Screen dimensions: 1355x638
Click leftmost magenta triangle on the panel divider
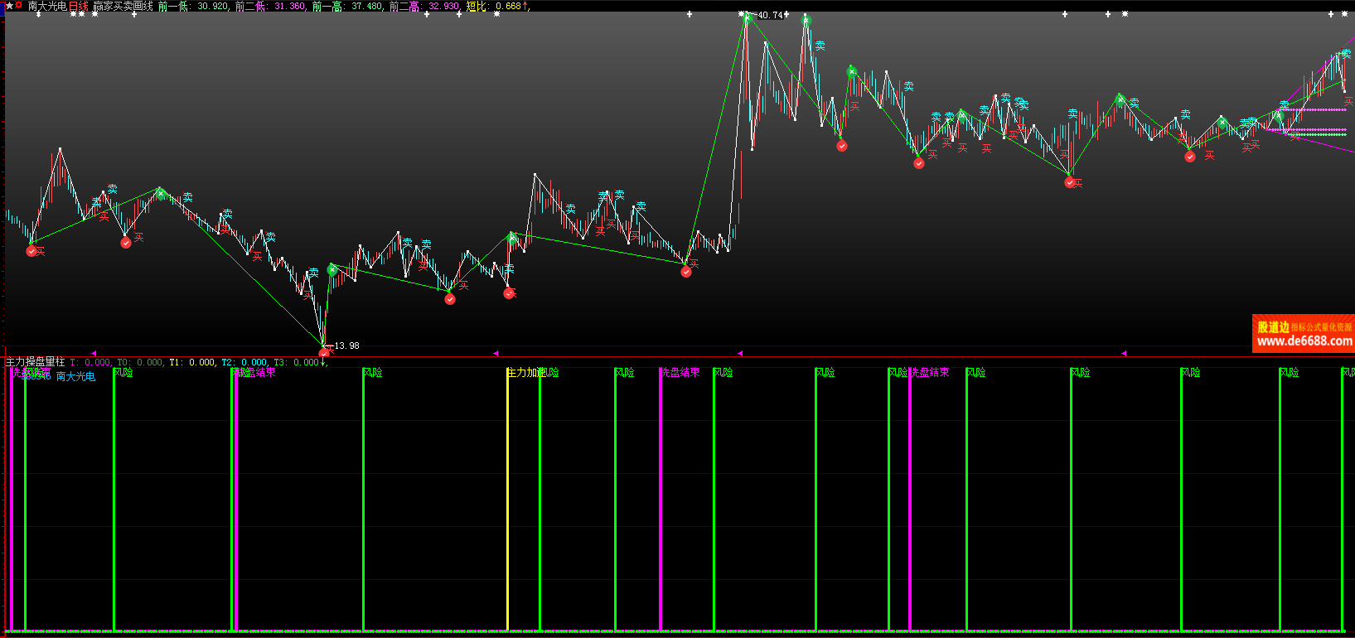pyautogui.click(x=94, y=353)
